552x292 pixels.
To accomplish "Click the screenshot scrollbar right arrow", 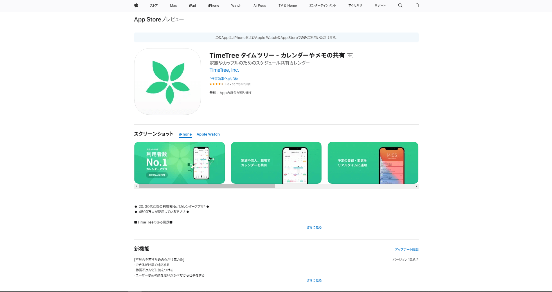I will point(416,186).
